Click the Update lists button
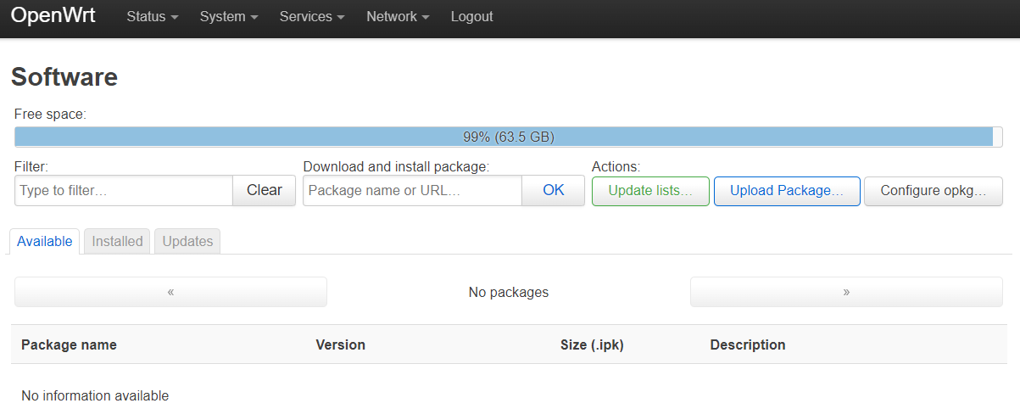1020x420 pixels. pos(650,191)
